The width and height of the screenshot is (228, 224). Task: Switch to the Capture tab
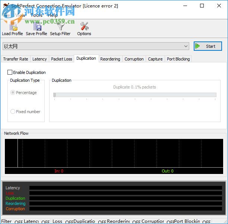pyautogui.click(x=155, y=59)
